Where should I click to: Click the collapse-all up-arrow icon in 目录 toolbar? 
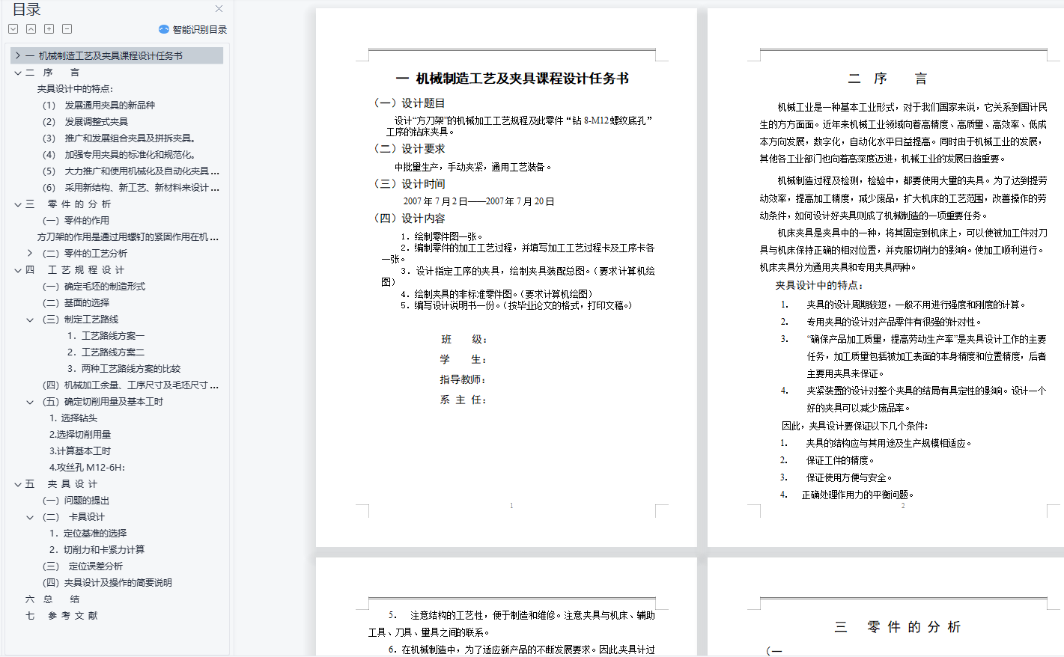click(x=31, y=29)
